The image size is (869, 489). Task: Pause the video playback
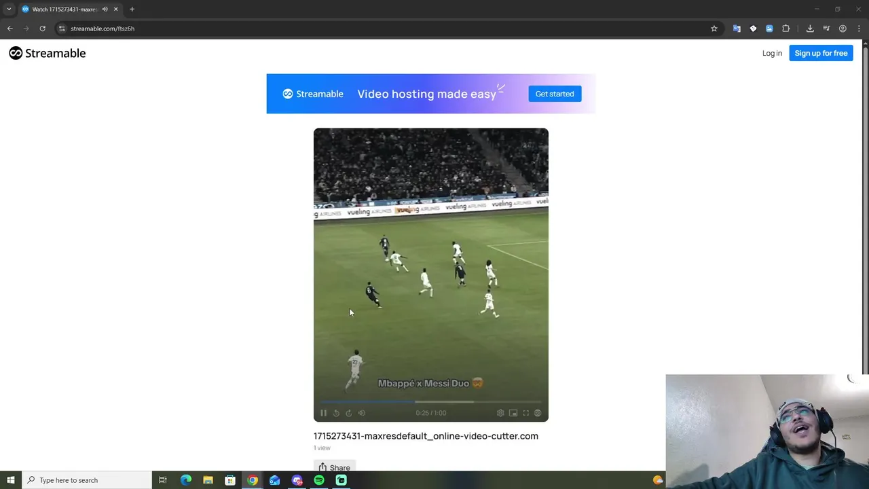click(x=323, y=413)
